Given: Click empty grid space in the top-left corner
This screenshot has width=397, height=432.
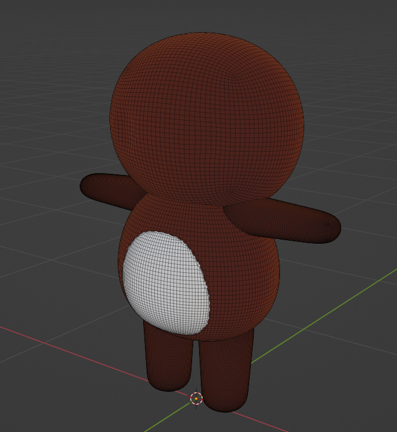Looking at the screenshot, I should coord(35,35).
